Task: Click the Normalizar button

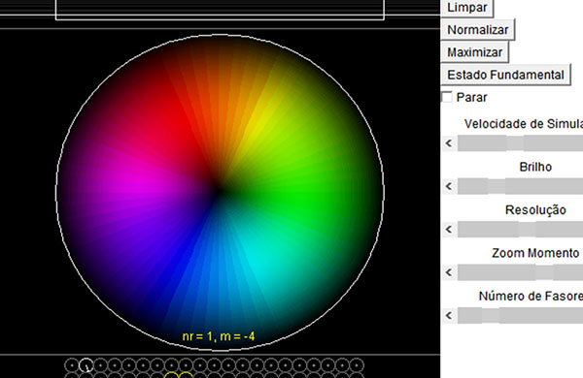Action: click(x=478, y=30)
